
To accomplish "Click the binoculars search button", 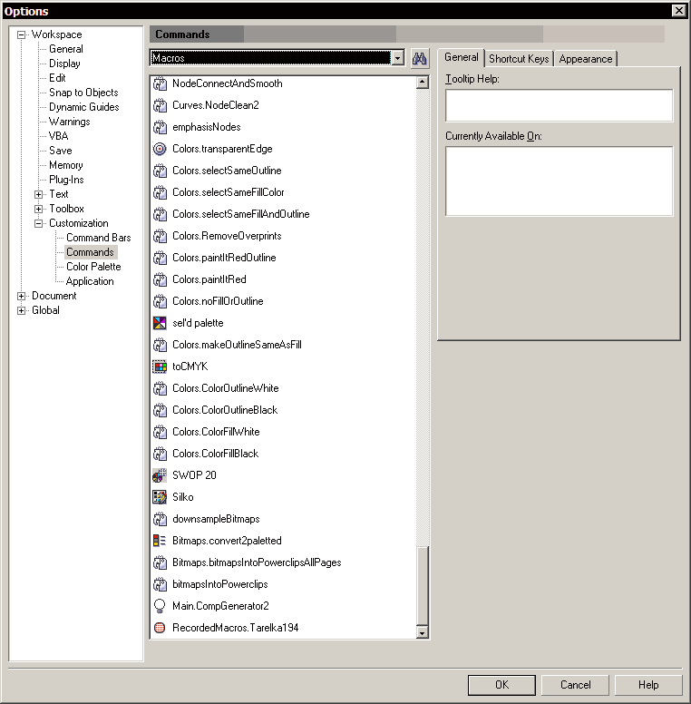I will 420,58.
